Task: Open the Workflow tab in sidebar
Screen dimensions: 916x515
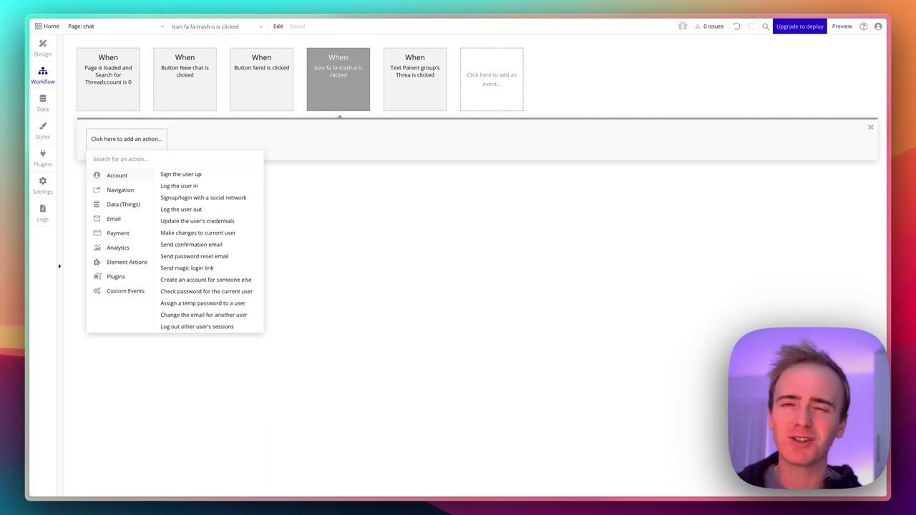Action: coord(42,75)
